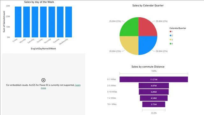Viewport: 204px width, 115px height.
Task: Click green legend marker for quarter 4
Action: (x=171, y=44)
